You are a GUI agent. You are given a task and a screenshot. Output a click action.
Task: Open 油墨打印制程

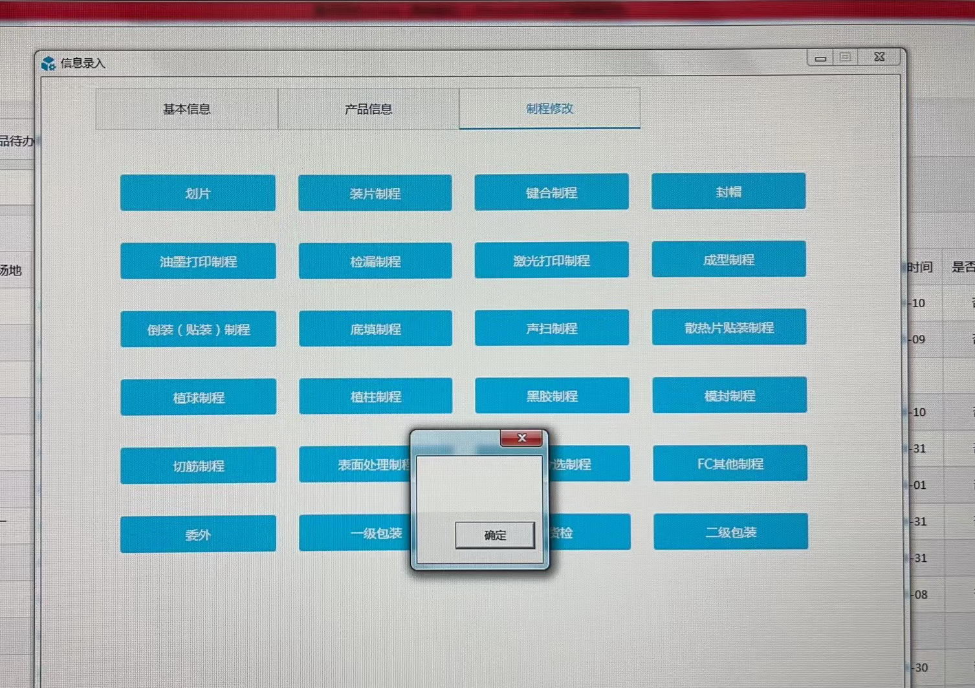[x=198, y=261]
